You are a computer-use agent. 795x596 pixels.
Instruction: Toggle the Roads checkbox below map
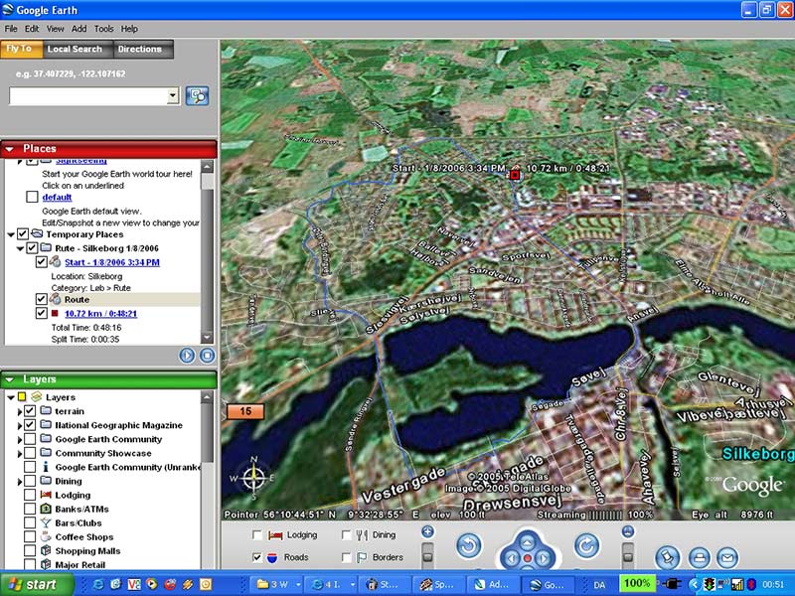pyautogui.click(x=257, y=557)
